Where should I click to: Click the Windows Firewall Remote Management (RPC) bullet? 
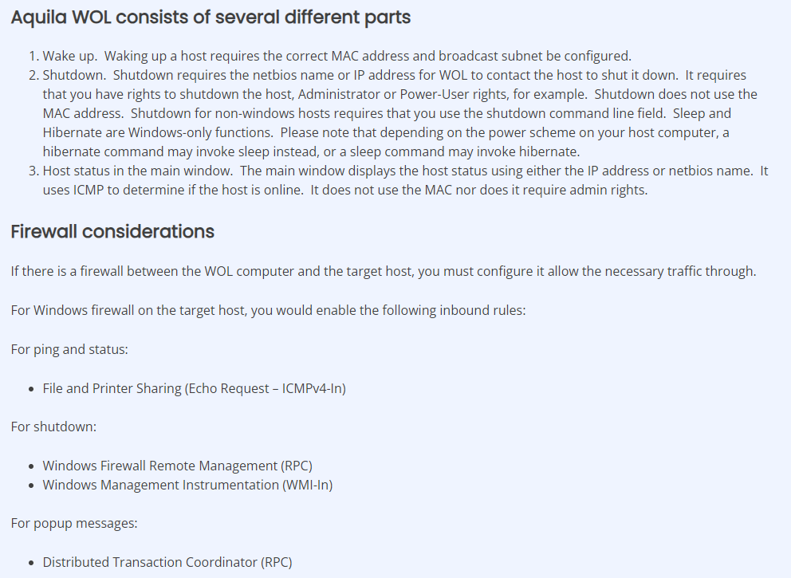[x=176, y=466]
